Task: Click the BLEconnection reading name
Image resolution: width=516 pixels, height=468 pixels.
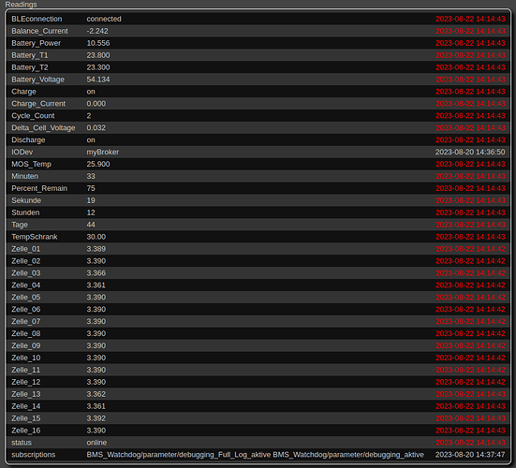Action: coord(37,19)
